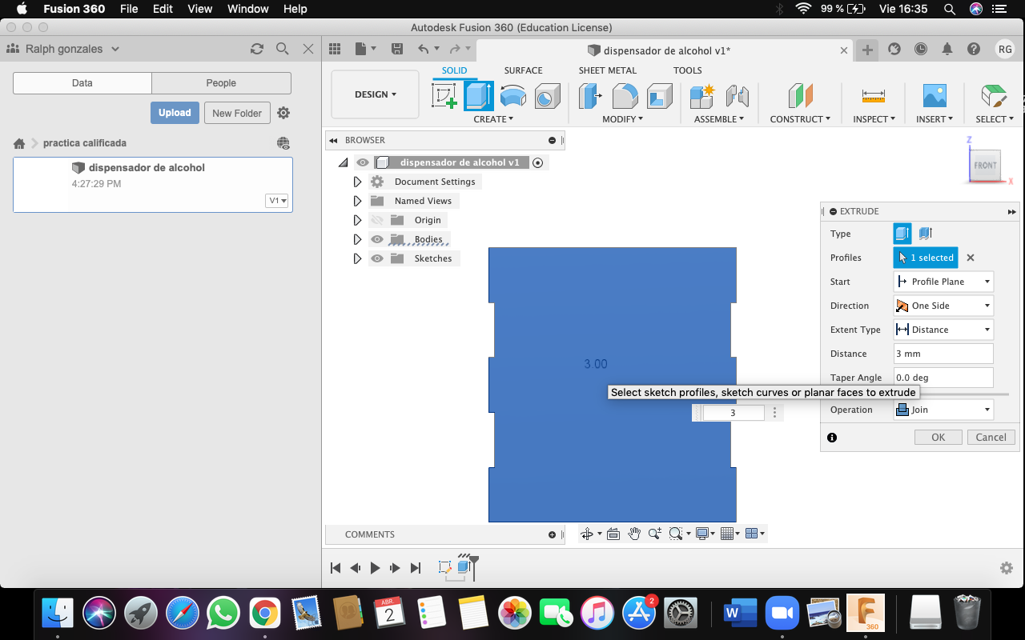The width and height of the screenshot is (1025, 640).
Task: Click the Look At icon
Action: pyautogui.click(x=613, y=534)
